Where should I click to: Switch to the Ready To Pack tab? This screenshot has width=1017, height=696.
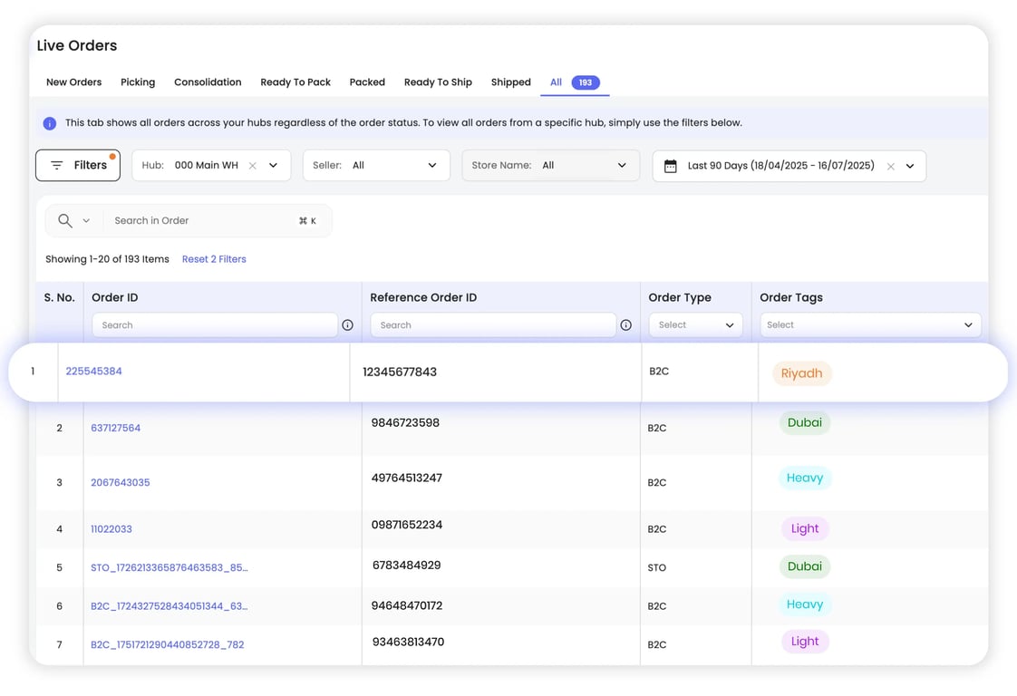click(x=295, y=82)
